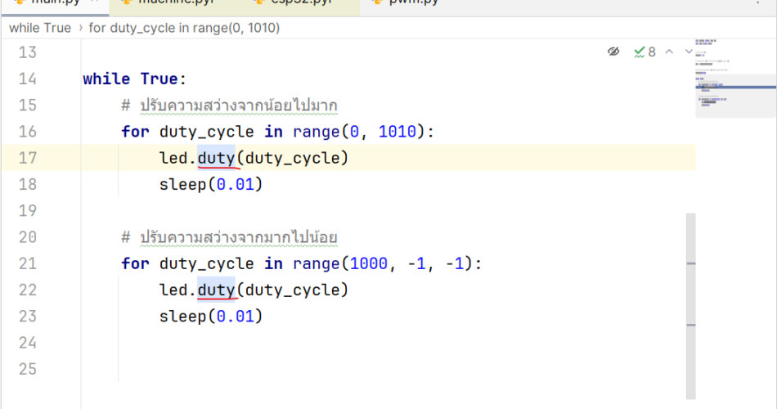Click the code minimap preview
This screenshot has width=777, height=409.
point(734,78)
